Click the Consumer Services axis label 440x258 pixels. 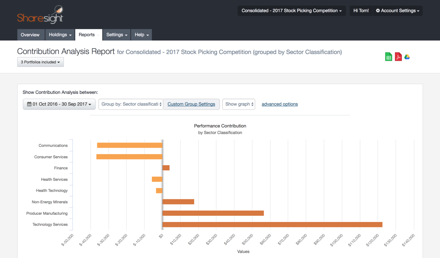pyautogui.click(x=51, y=157)
